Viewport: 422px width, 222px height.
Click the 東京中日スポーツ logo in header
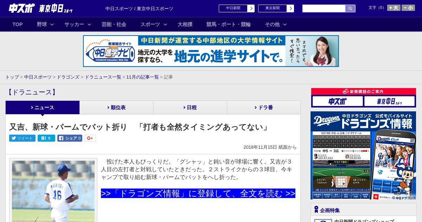click(x=56, y=8)
